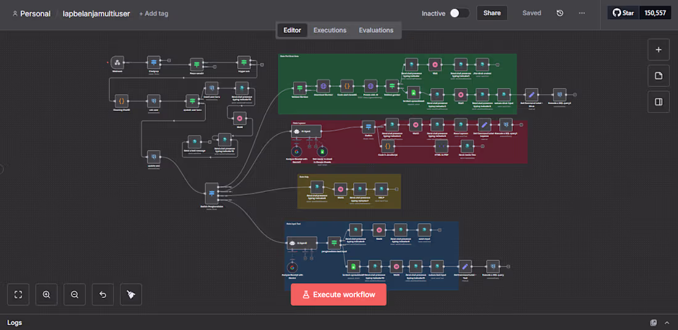The height and width of the screenshot is (330, 678).
Task: Select the Wait node inside the yellow section
Action: click(340, 189)
